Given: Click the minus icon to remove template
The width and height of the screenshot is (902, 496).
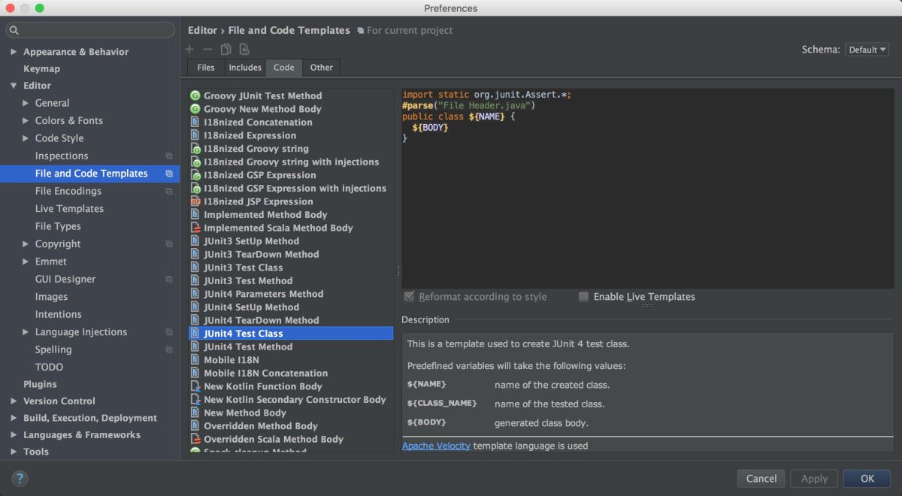Looking at the screenshot, I should [208, 50].
